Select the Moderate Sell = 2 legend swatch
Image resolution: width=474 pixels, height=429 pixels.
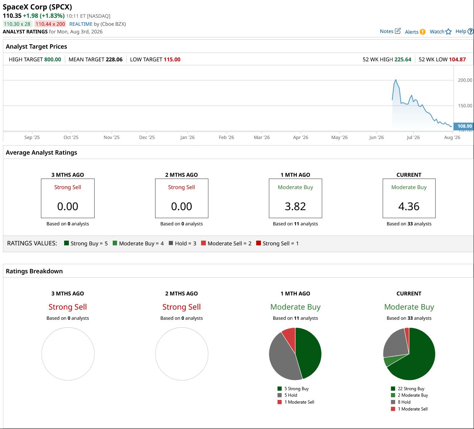[x=203, y=243]
